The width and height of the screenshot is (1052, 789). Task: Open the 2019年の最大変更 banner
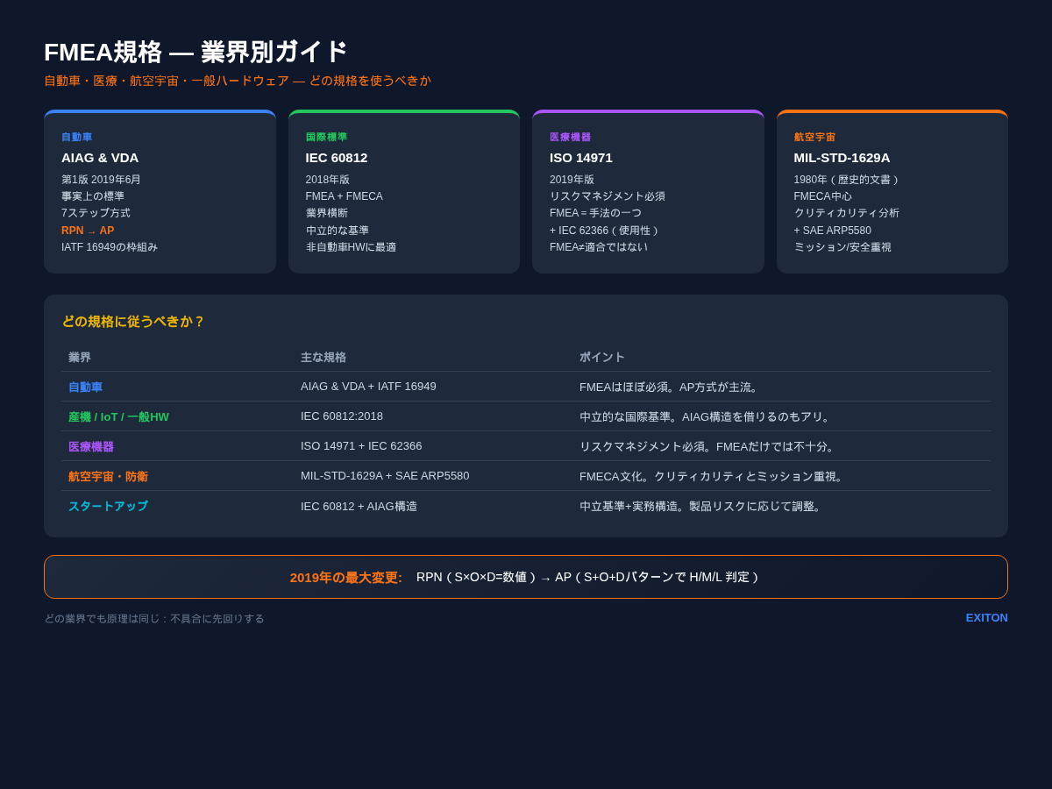(x=526, y=577)
